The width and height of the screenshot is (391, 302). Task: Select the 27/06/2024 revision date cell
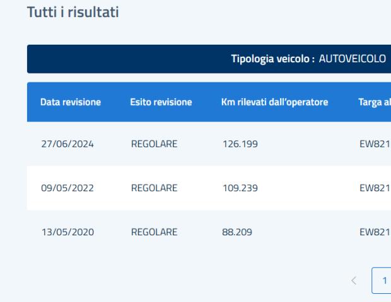(x=67, y=144)
